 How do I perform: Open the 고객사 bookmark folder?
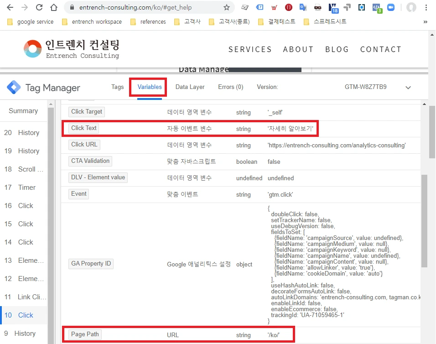[187, 22]
